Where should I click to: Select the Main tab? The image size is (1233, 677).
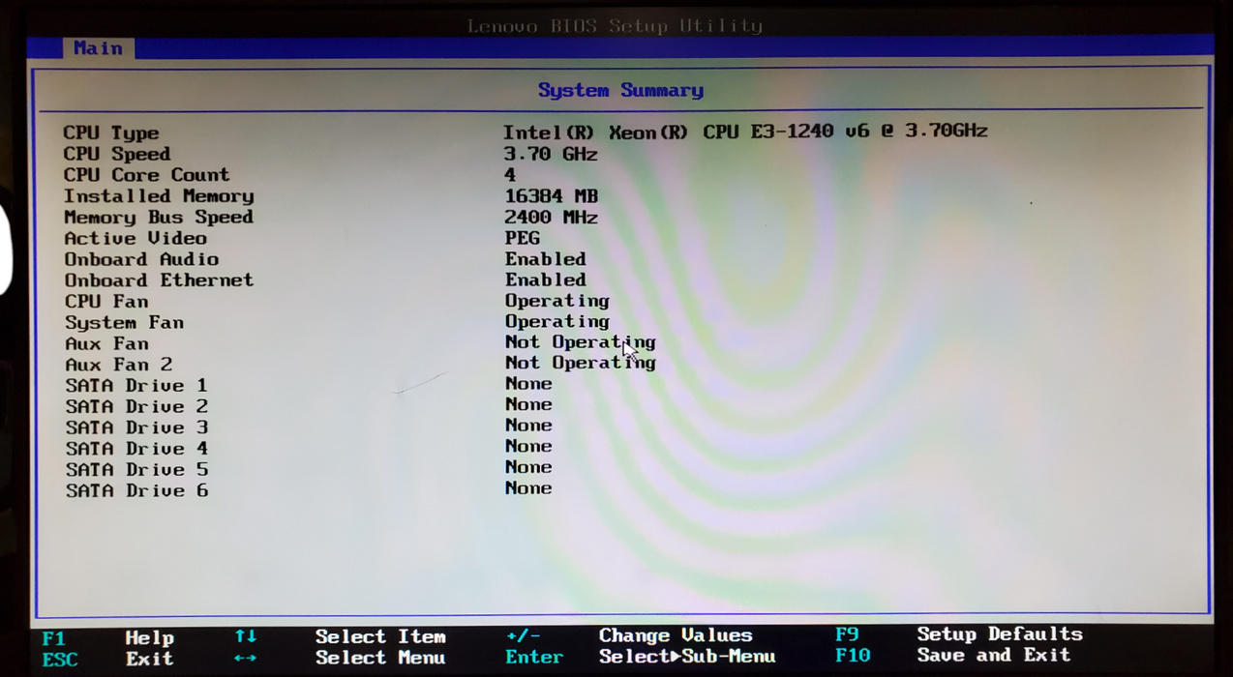[98, 48]
